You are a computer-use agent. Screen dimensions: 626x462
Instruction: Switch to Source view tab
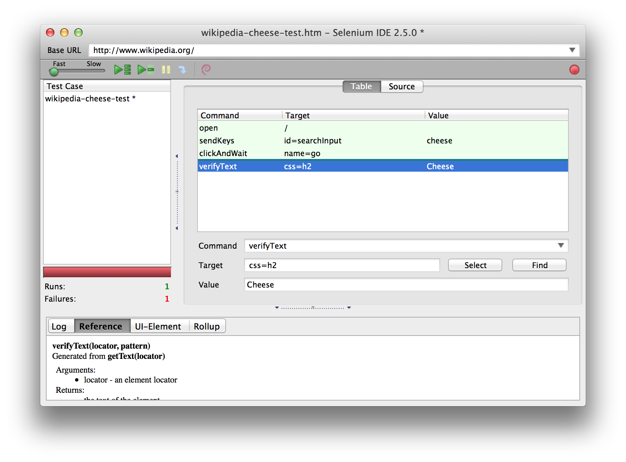(402, 87)
